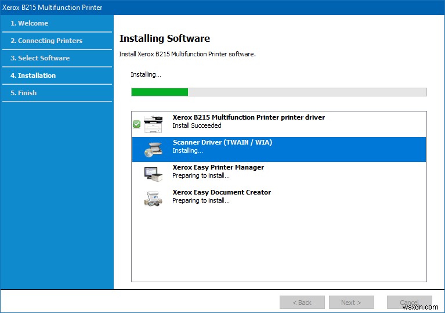
Task: Click the Xerox B215 window title bar
Action: coord(222,8)
